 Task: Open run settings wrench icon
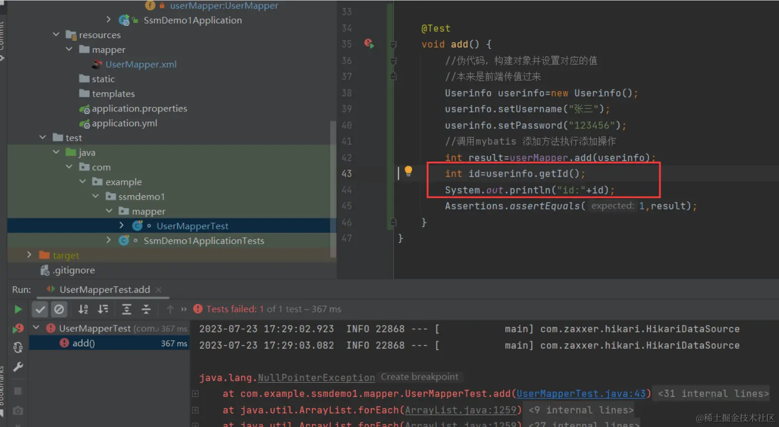click(18, 367)
